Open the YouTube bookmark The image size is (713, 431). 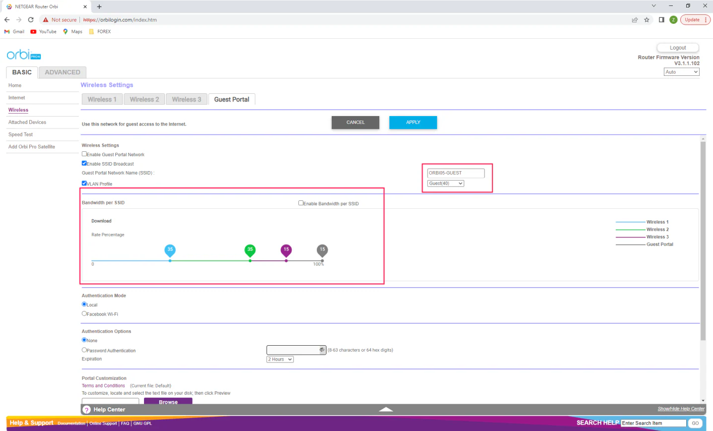click(43, 32)
